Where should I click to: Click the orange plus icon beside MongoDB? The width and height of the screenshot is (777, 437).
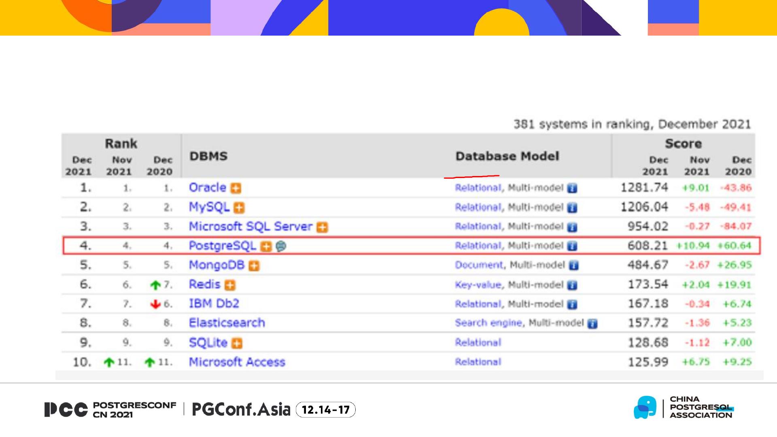(254, 266)
